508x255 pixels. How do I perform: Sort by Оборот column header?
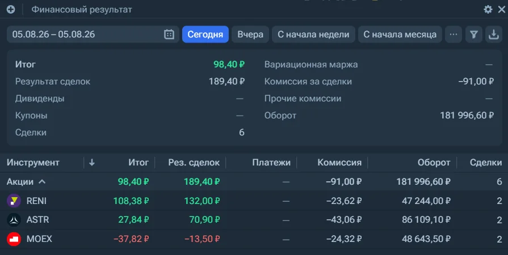[x=434, y=163]
